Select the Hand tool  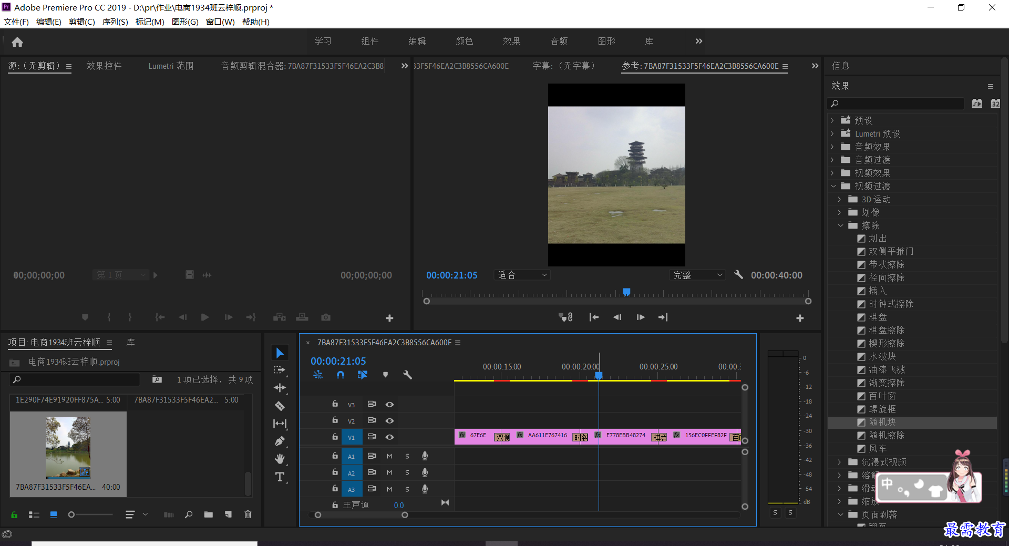coord(280,459)
